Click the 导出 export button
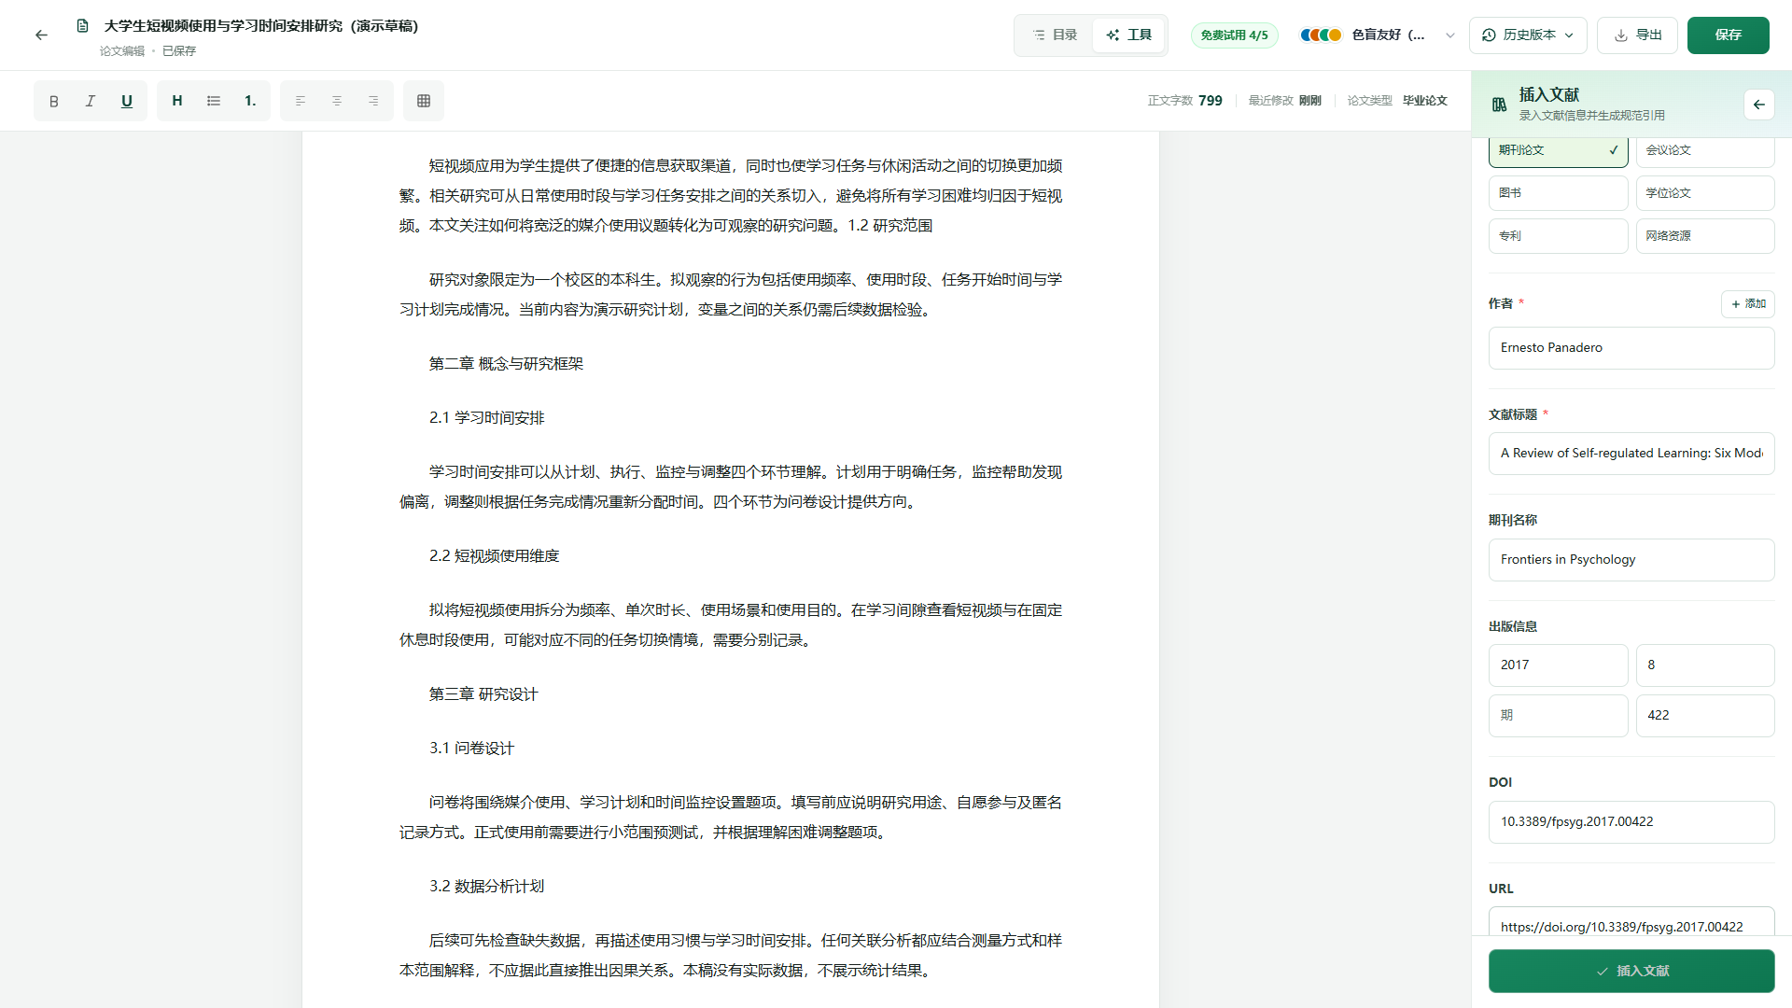The width and height of the screenshot is (1792, 1008). [x=1637, y=35]
